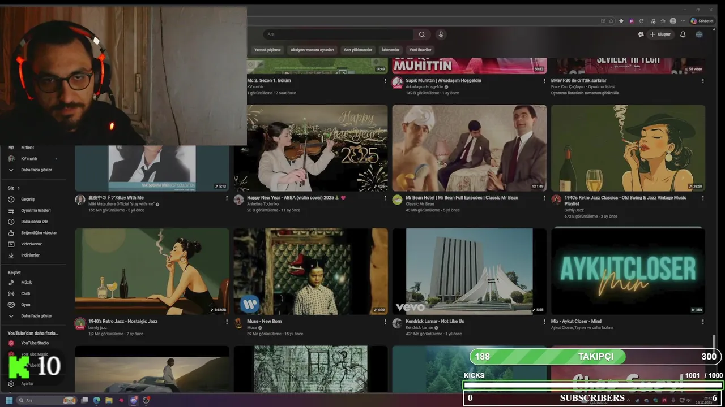Open Softly Jazz channel link

click(574, 210)
